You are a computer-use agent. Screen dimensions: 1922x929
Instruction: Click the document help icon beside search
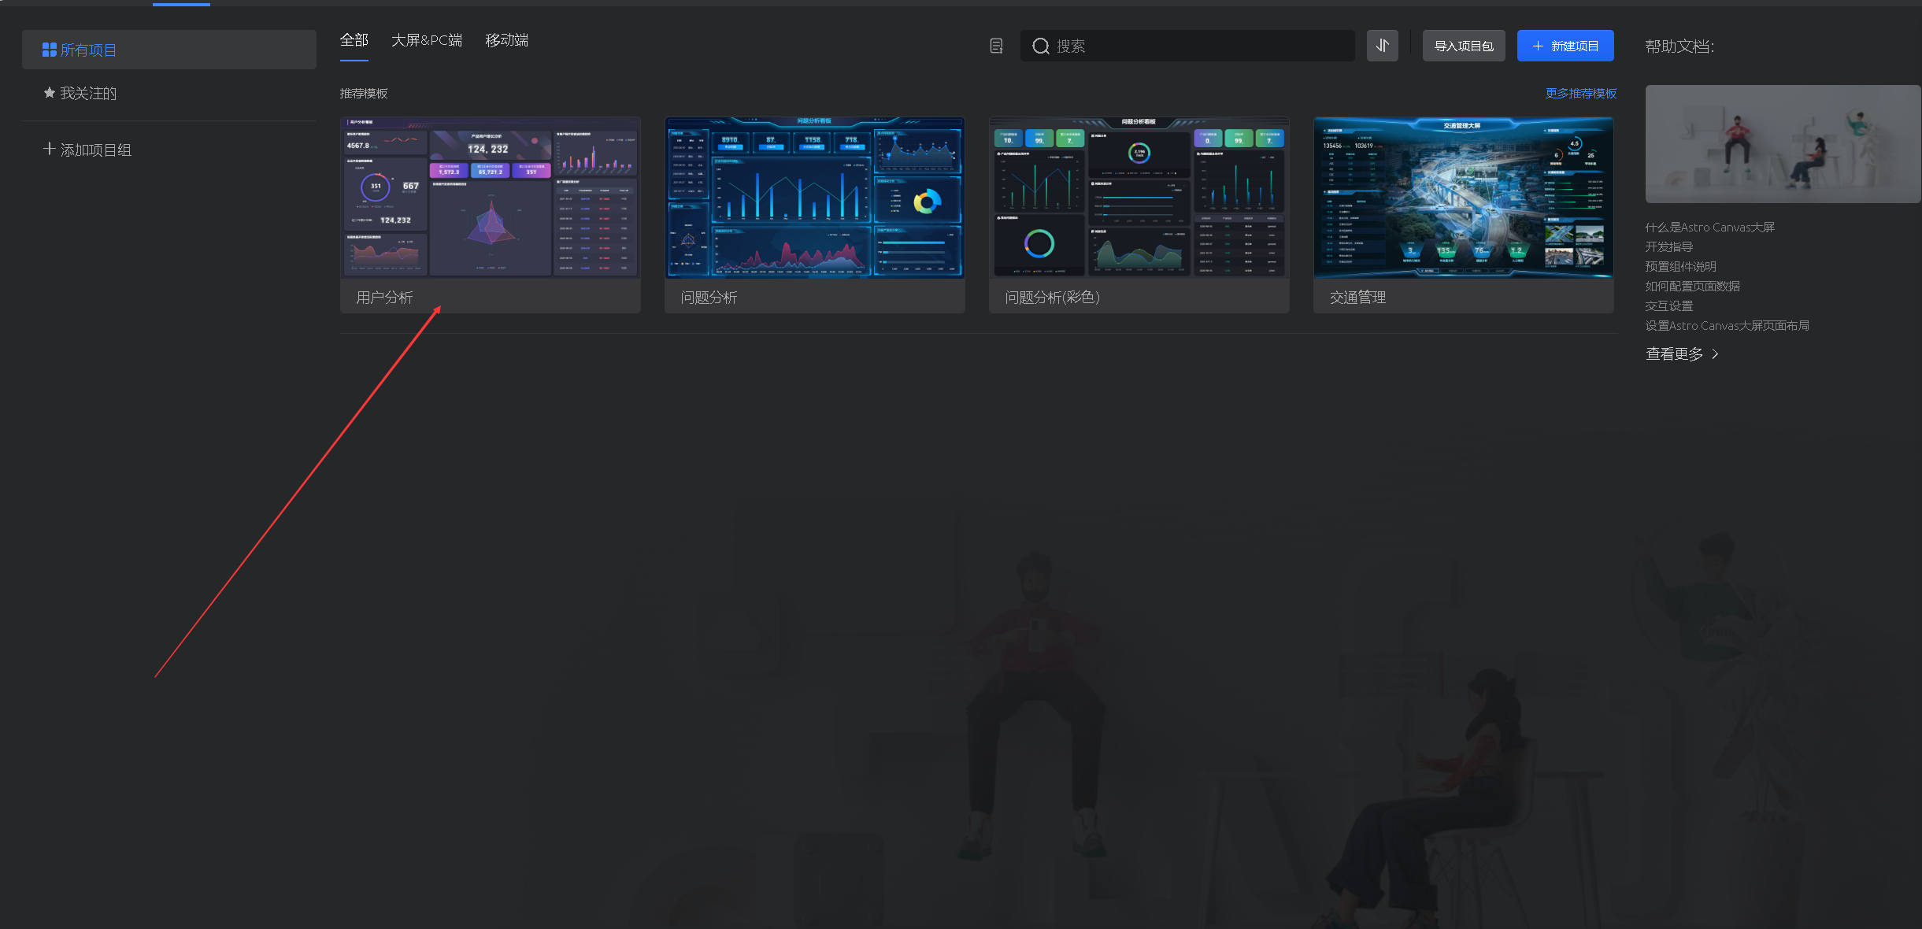[996, 46]
